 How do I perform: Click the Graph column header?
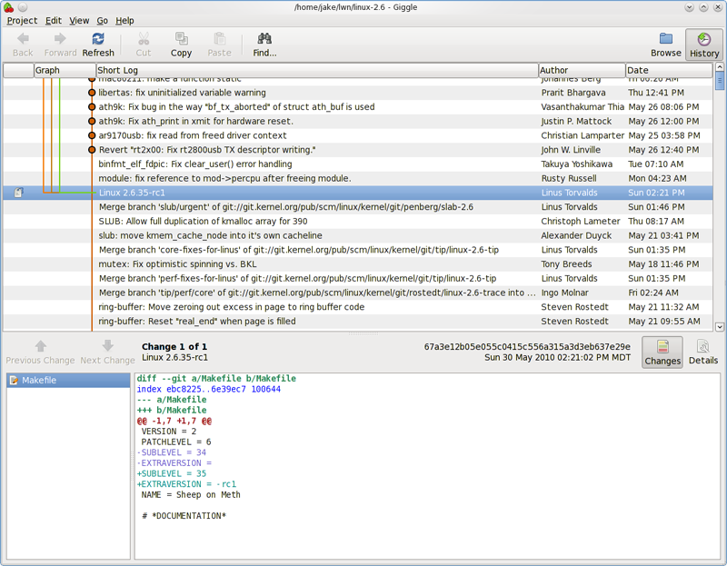[x=65, y=70]
